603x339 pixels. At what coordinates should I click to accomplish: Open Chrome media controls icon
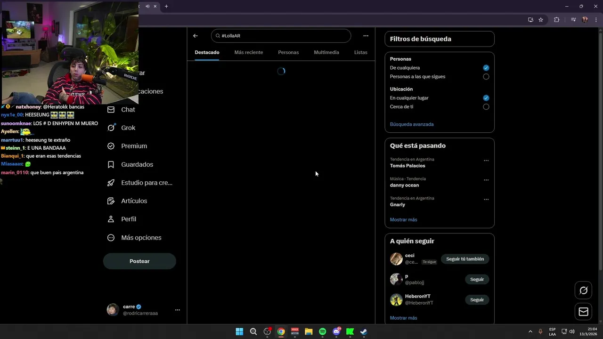click(x=573, y=20)
